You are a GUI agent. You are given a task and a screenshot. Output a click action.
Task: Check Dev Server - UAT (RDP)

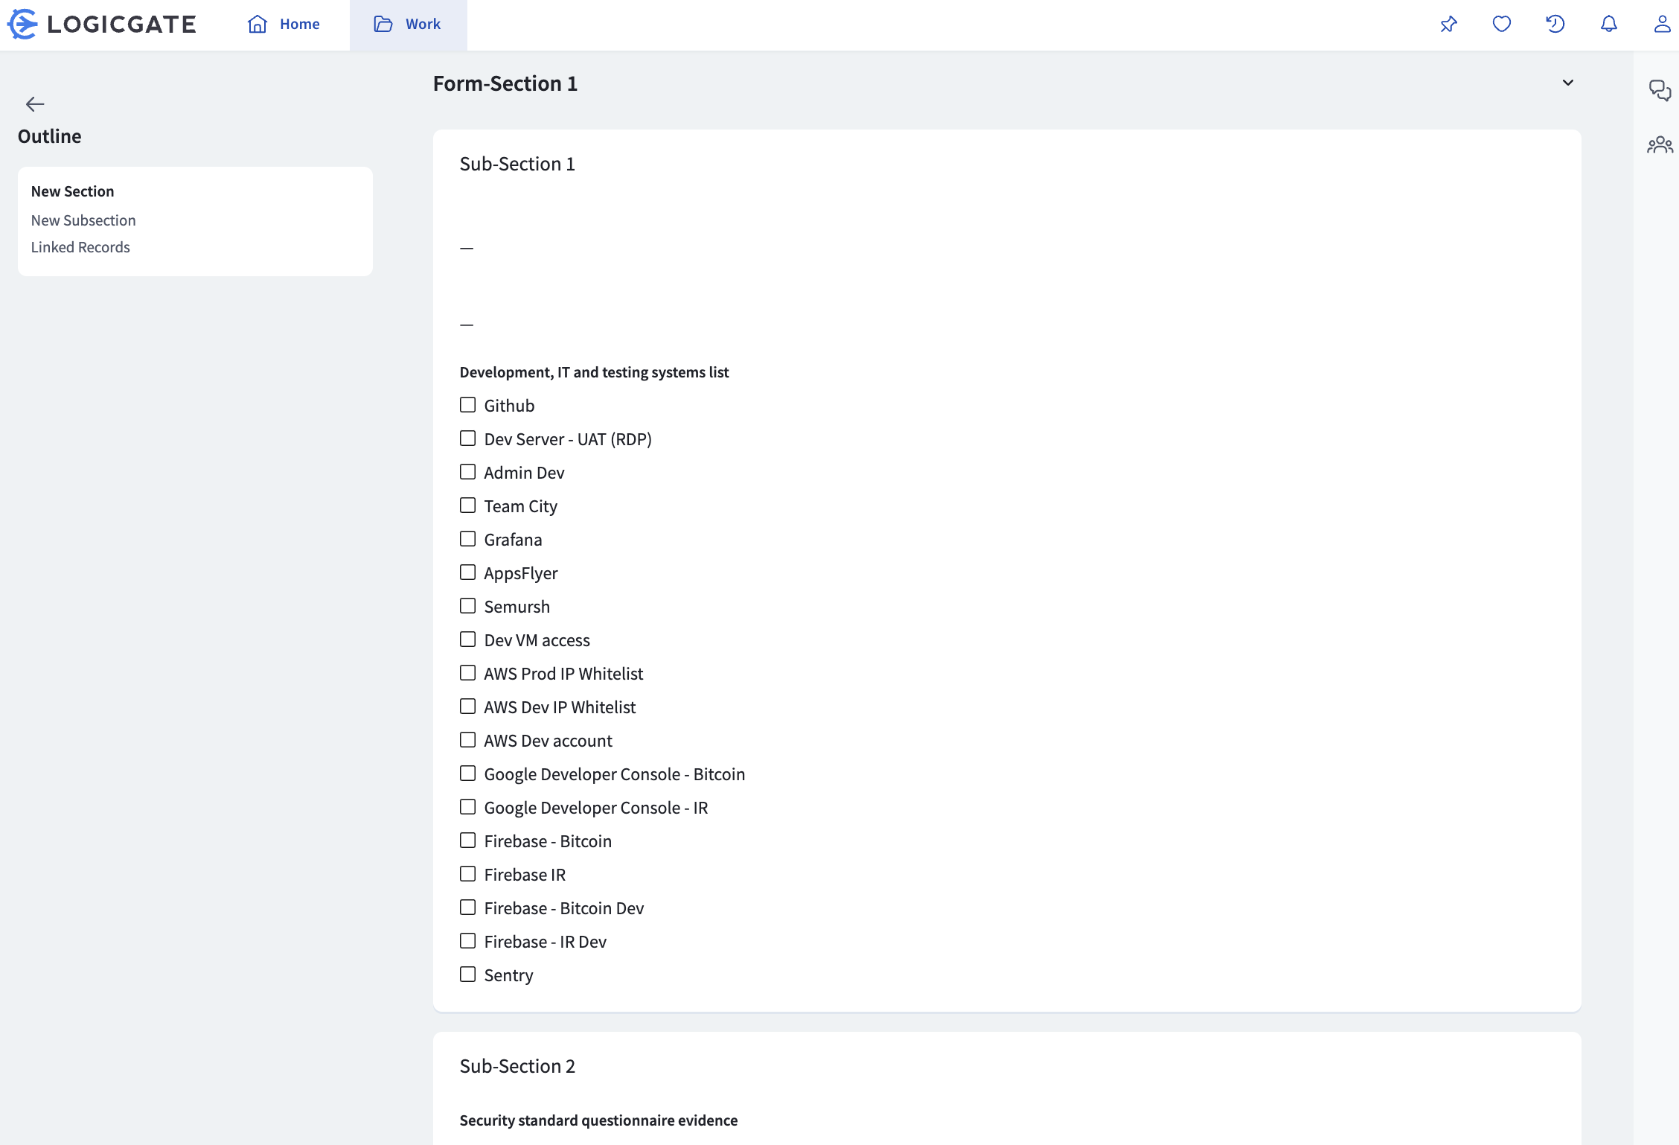467,438
